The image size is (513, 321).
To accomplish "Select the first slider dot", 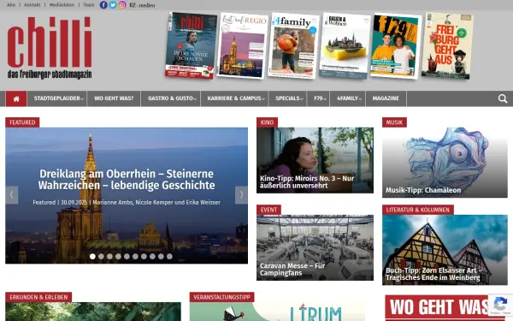I will pyautogui.click(x=92, y=257).
